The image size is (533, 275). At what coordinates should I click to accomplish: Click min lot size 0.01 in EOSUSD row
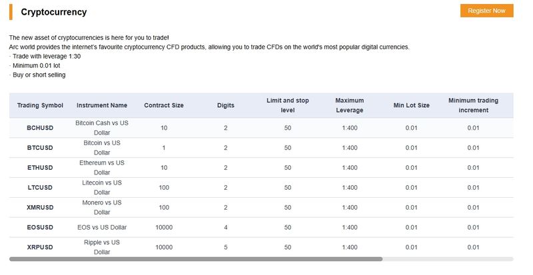point(411,228)
